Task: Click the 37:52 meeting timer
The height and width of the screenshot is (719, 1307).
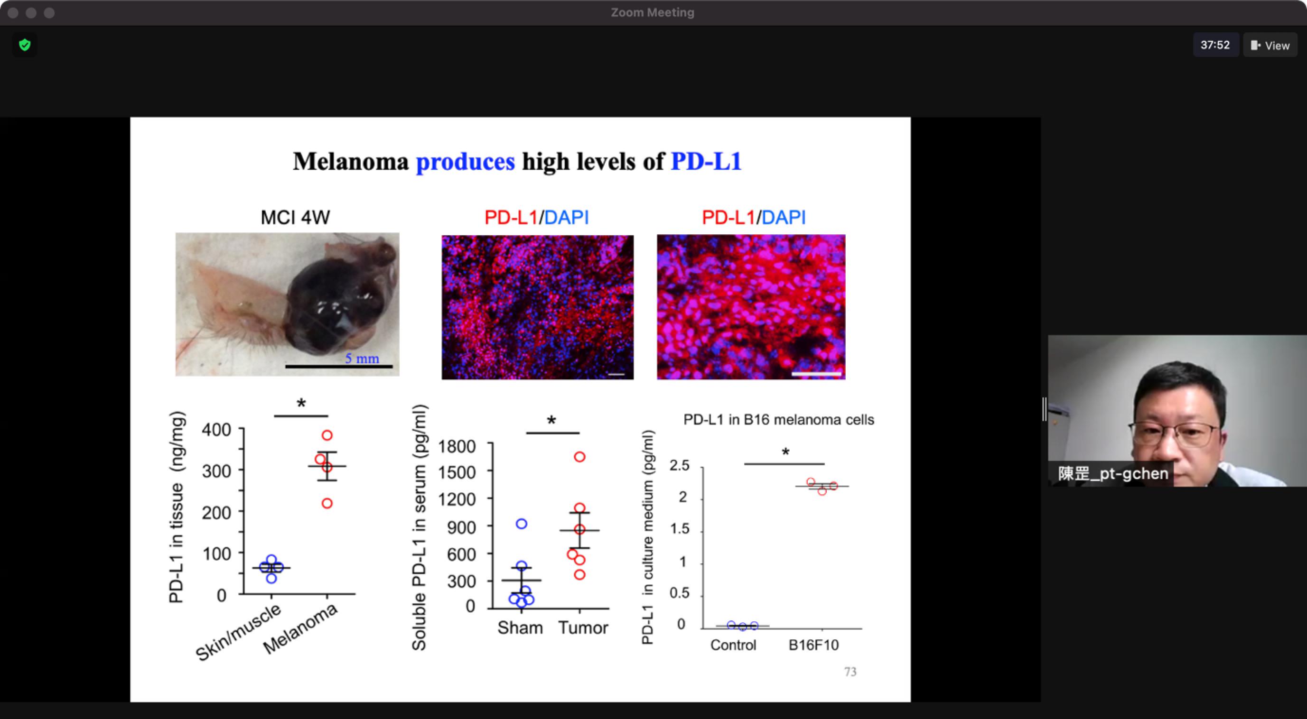Action: pos(1215,45)
